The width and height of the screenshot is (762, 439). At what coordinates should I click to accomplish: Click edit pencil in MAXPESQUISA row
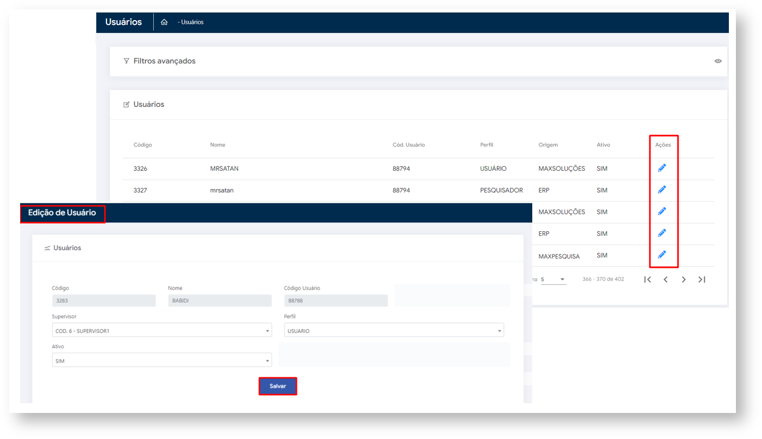tap(662, 255)
